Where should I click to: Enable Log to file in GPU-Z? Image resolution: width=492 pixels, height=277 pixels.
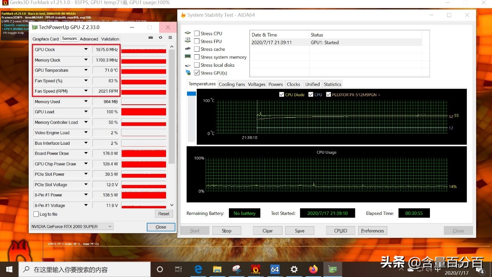(36, 214)
